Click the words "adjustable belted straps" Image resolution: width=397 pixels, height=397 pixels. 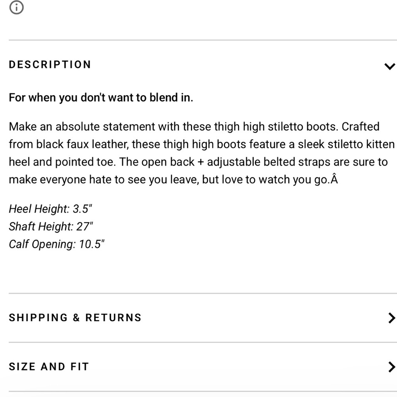point(269,162)
